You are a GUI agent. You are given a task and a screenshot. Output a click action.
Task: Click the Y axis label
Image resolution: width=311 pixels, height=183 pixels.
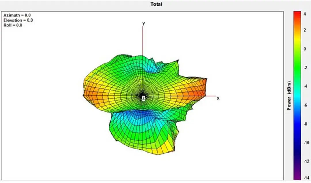pos(144,24)
